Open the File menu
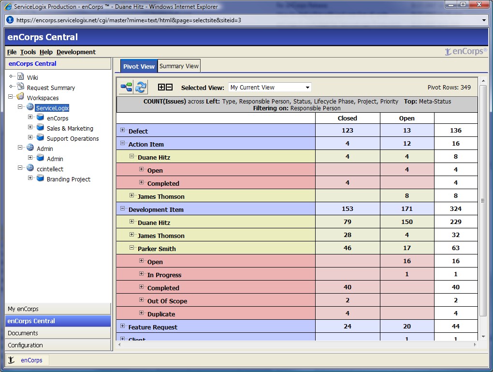 12,52
